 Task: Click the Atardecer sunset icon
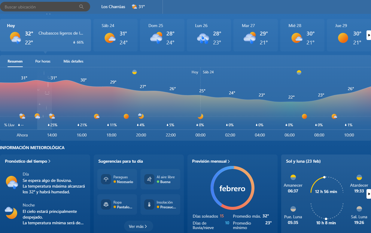359,177
